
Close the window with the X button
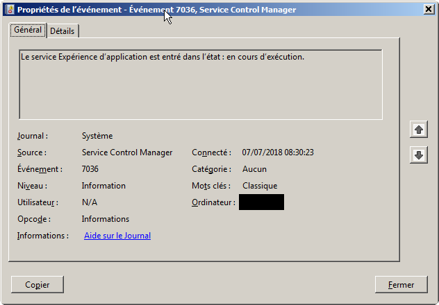(x=429, y=10)
